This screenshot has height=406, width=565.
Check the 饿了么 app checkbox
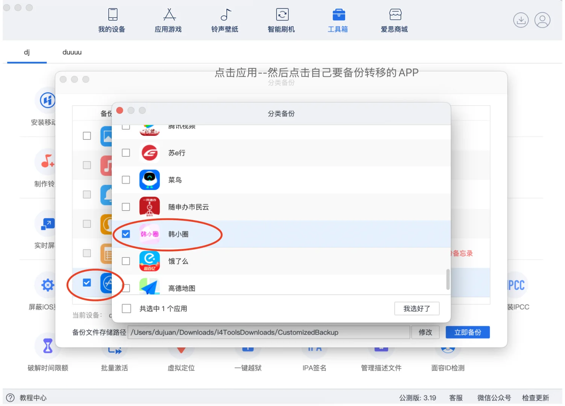pyautogui.click(x=126, y=261)
